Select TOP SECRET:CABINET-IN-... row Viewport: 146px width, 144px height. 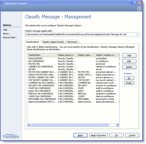[73, 80]
